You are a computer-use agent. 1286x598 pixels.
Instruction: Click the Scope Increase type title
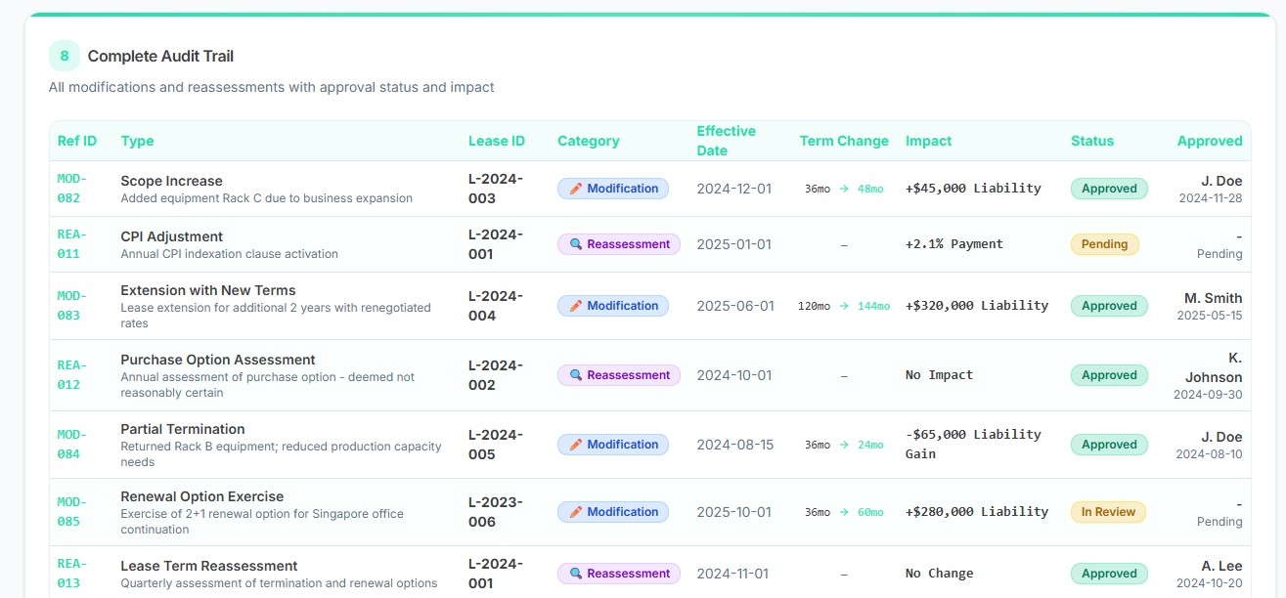point(171,181)
